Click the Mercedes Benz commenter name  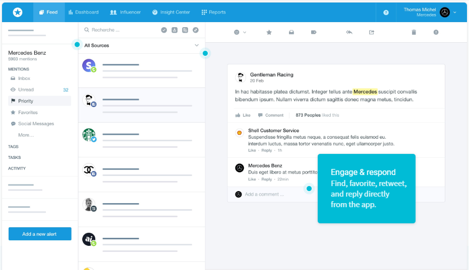265,165
